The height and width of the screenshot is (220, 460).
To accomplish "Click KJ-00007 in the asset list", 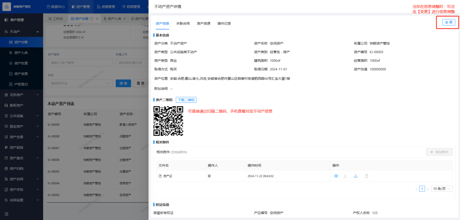I will 54,148.
